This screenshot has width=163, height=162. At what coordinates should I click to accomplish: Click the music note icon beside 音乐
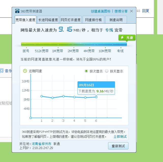click(x=2, y=71)
